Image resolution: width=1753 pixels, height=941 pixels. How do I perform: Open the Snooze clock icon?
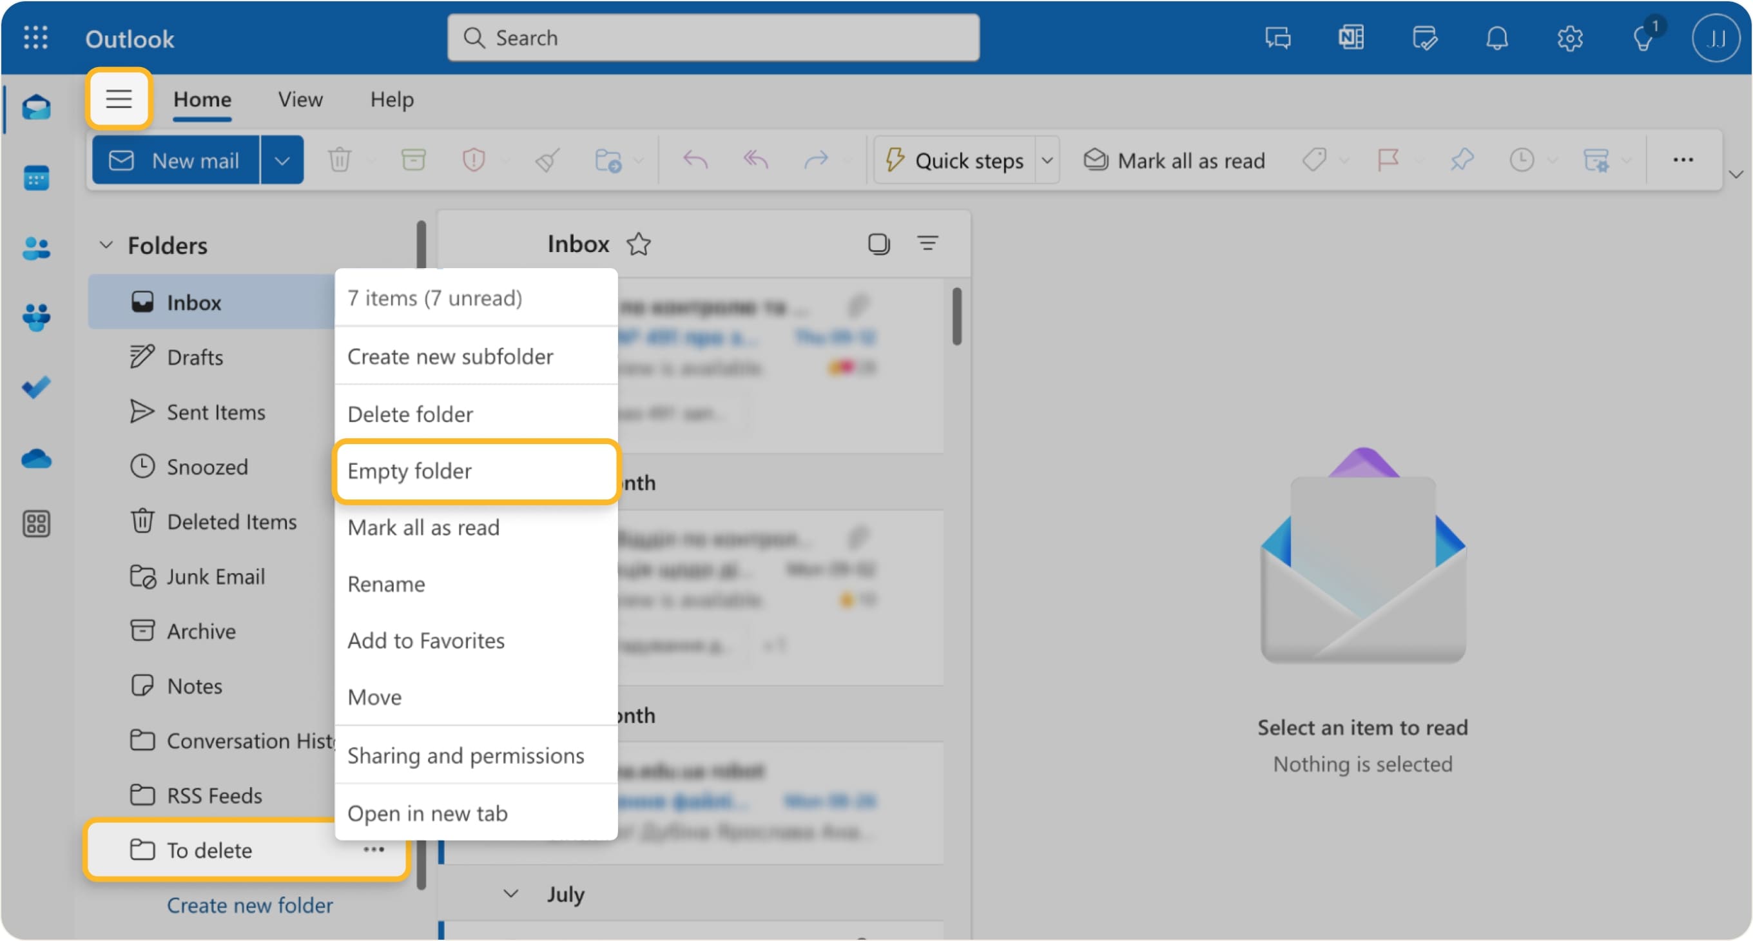point(1522,159)
